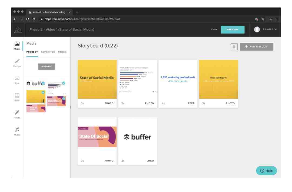This screenshot has width=292, height=192.
Task: Switch to the Favorites media tab
Action: click(48, 52)
